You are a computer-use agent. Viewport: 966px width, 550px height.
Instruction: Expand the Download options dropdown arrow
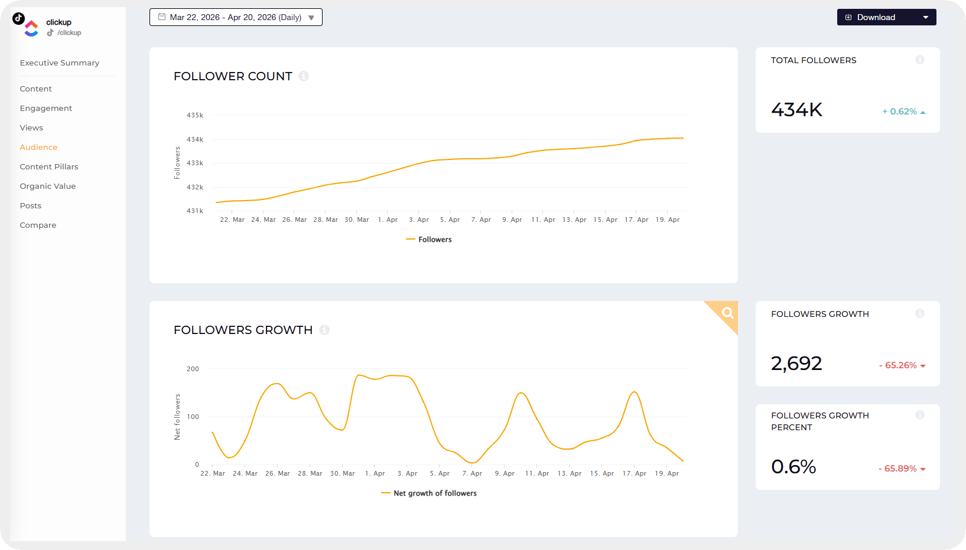pos(925,17)
